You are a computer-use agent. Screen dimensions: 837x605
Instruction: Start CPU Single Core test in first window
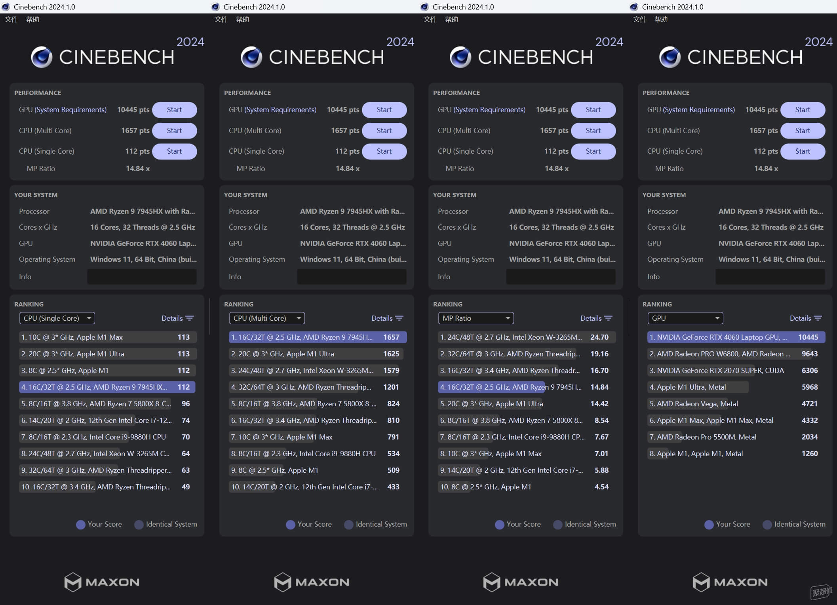(x=175, y=151)
